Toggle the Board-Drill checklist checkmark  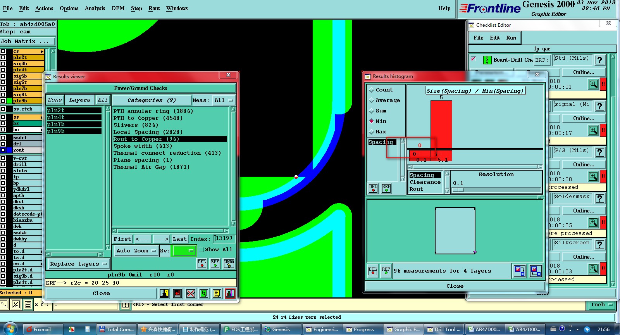pyautogui.click(x=474, y=59)
